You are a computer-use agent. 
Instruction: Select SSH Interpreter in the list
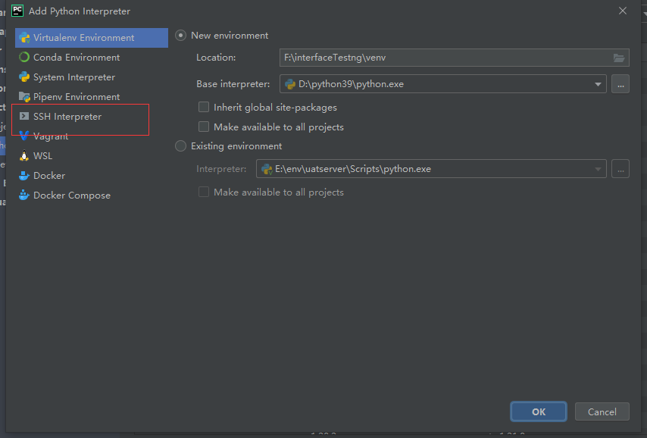pos(92,117)
